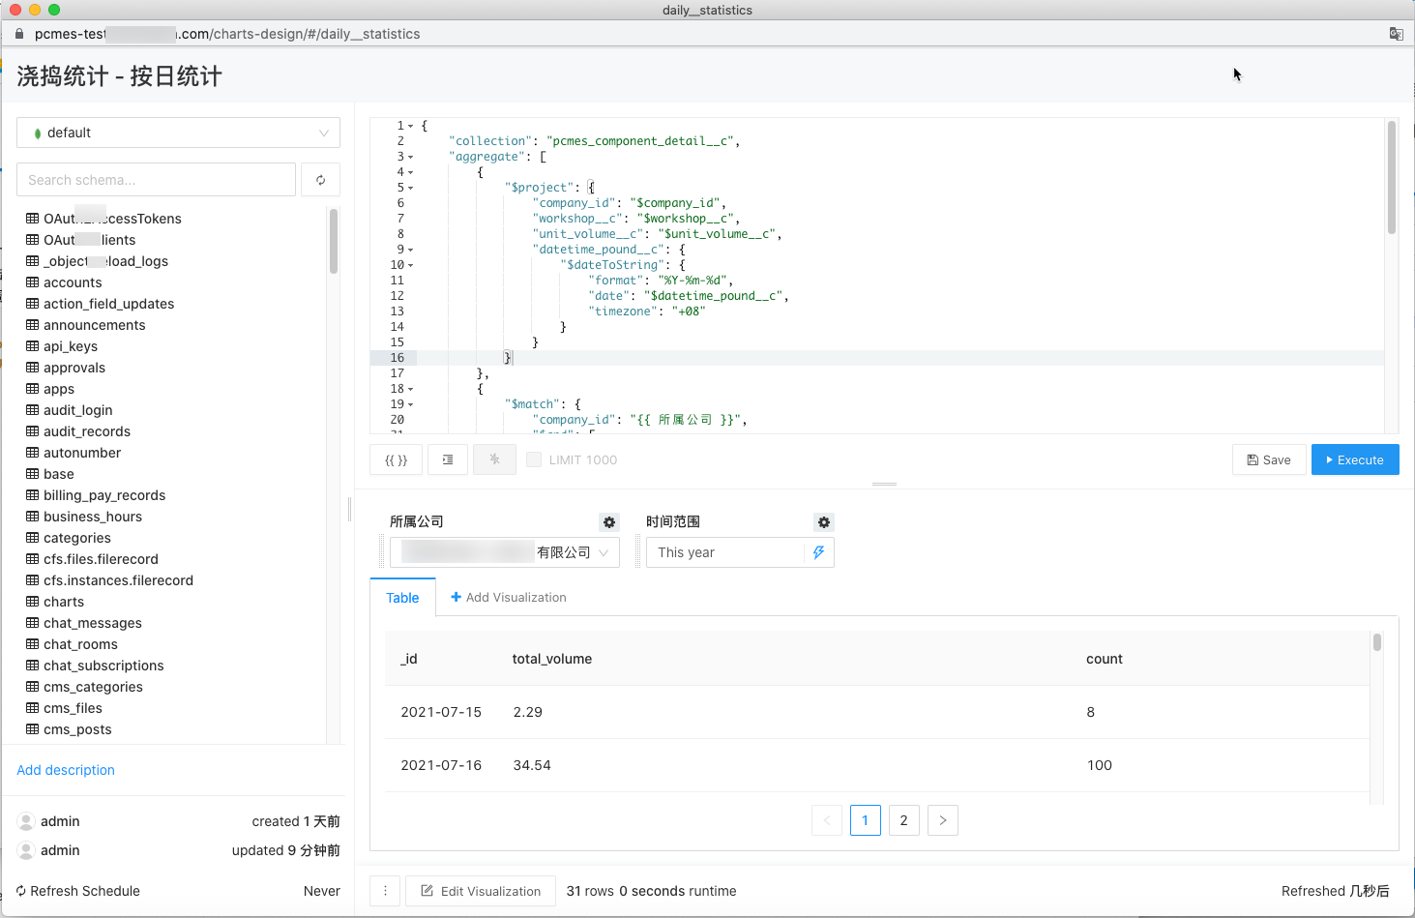Screen dimensions: 1415x918
Task: Click Refresh Schedule cycle icon
Action: pos(21,891)
